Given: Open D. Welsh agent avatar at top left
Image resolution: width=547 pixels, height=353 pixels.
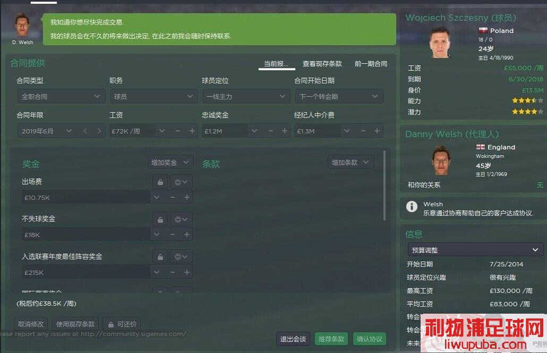Looking at the screenshot, I should [x=22, y=25].
